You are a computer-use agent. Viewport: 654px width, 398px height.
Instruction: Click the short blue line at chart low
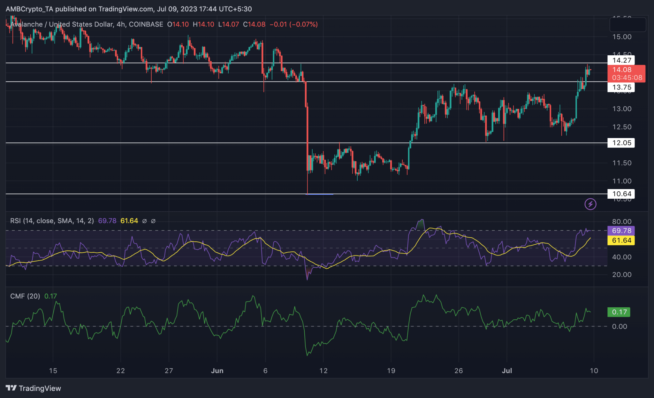coord(320,194)
